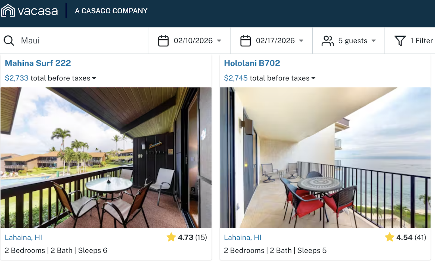Click the check-out calendar icon
This screenshot has width=435, height=261.
246,41
